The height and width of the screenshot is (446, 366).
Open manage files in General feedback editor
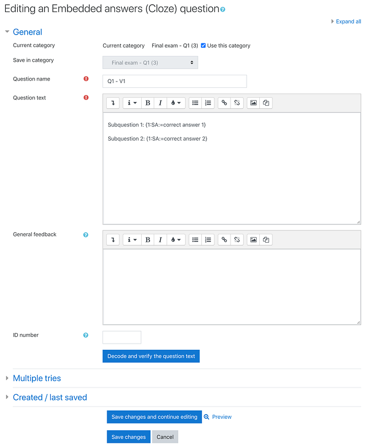point(266,240)
